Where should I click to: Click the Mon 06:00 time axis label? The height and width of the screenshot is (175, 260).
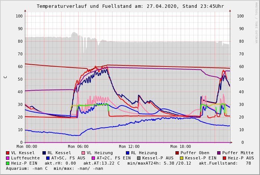click(78, 147)
